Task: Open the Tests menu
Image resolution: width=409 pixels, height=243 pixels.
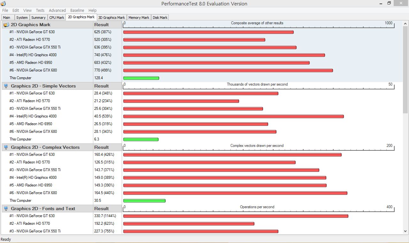Action: (x=40, y=11)
